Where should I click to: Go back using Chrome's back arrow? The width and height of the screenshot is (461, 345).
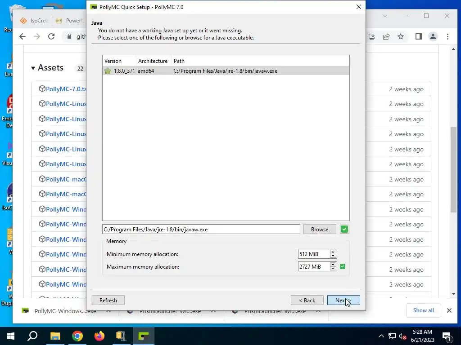point(23,36)
